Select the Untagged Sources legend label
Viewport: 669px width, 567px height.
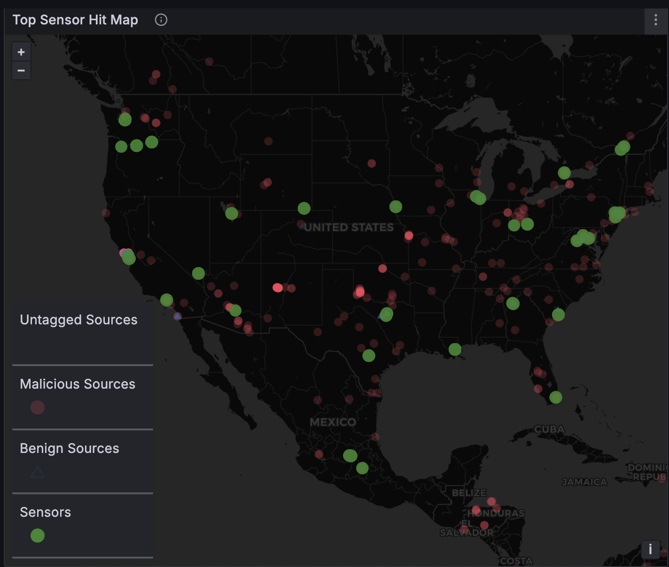pos(78,320)
